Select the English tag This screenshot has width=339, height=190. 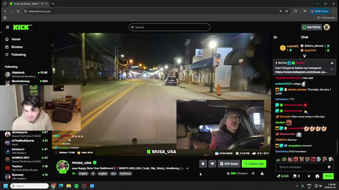(83, 174)
